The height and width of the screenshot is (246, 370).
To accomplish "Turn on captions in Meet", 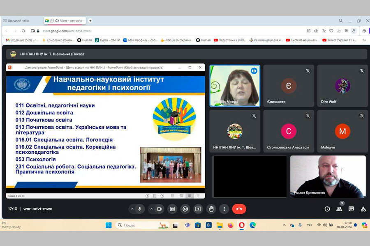I will [x=172, y=209].
